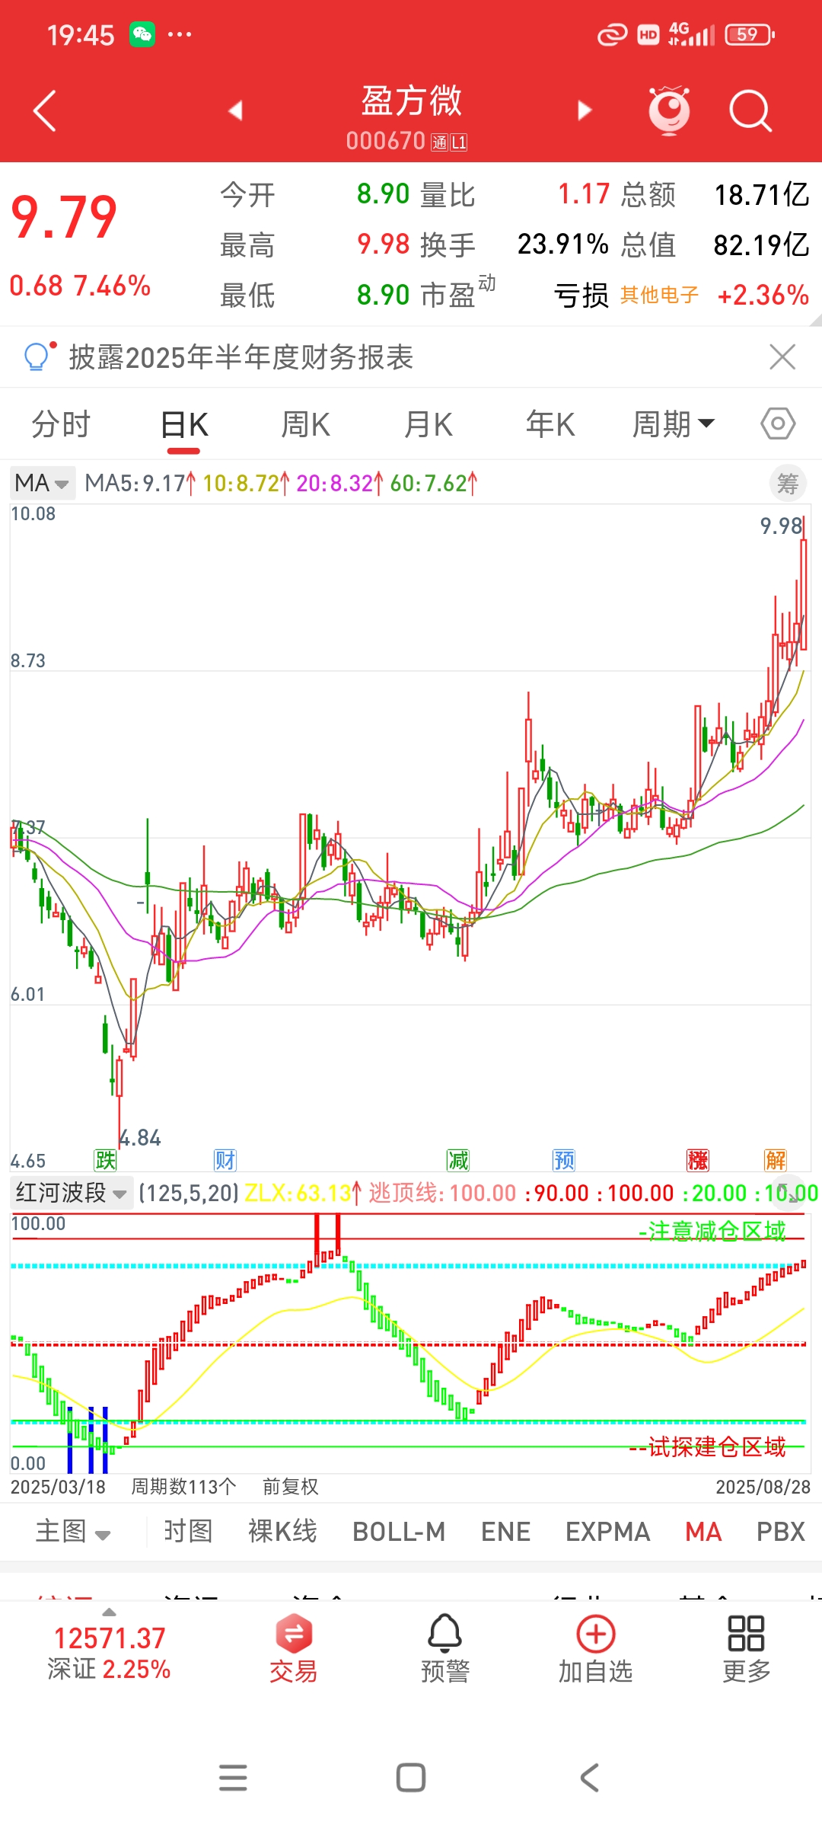The height and width of the screenshot is (1828, 822).
Task: Go to next stock triangle
Action: click(x=584, y=111)
